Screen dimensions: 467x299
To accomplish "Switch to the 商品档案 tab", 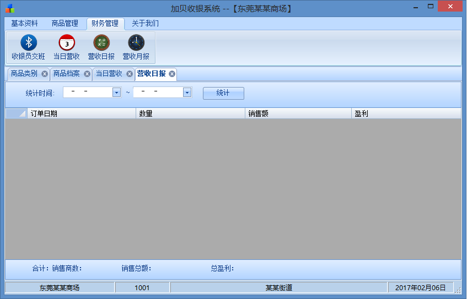I will click(x=66, y=74).
